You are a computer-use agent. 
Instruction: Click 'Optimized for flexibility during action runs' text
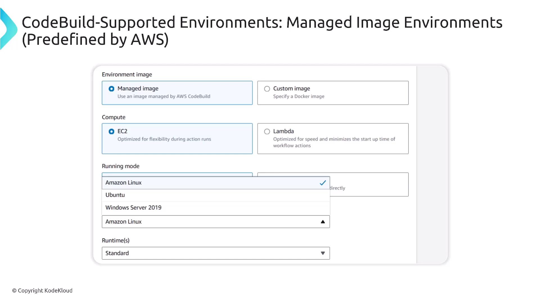[164, 139]
